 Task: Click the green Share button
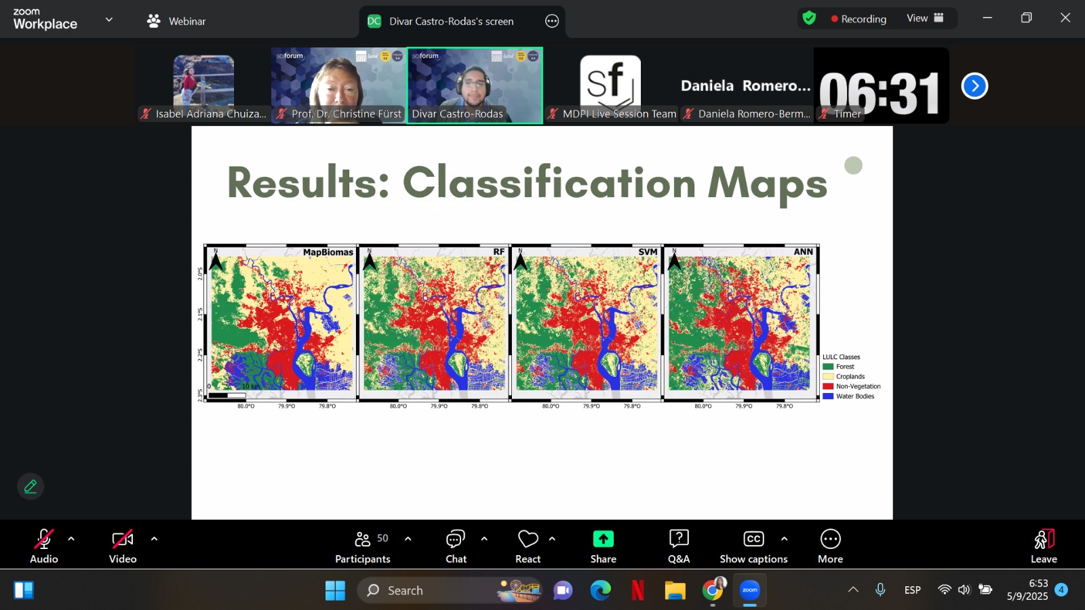[603, 540]
